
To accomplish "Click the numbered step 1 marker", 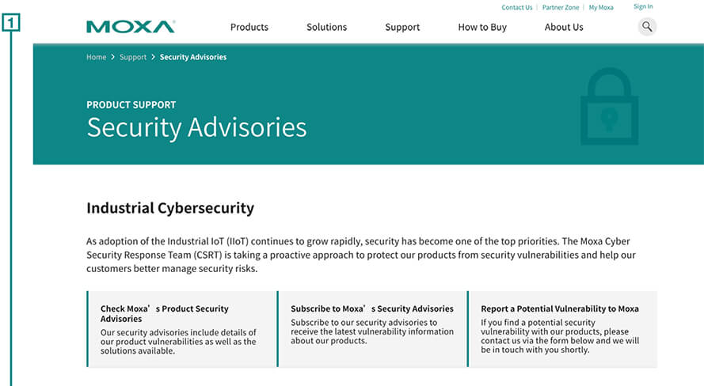I will [11, 23].
